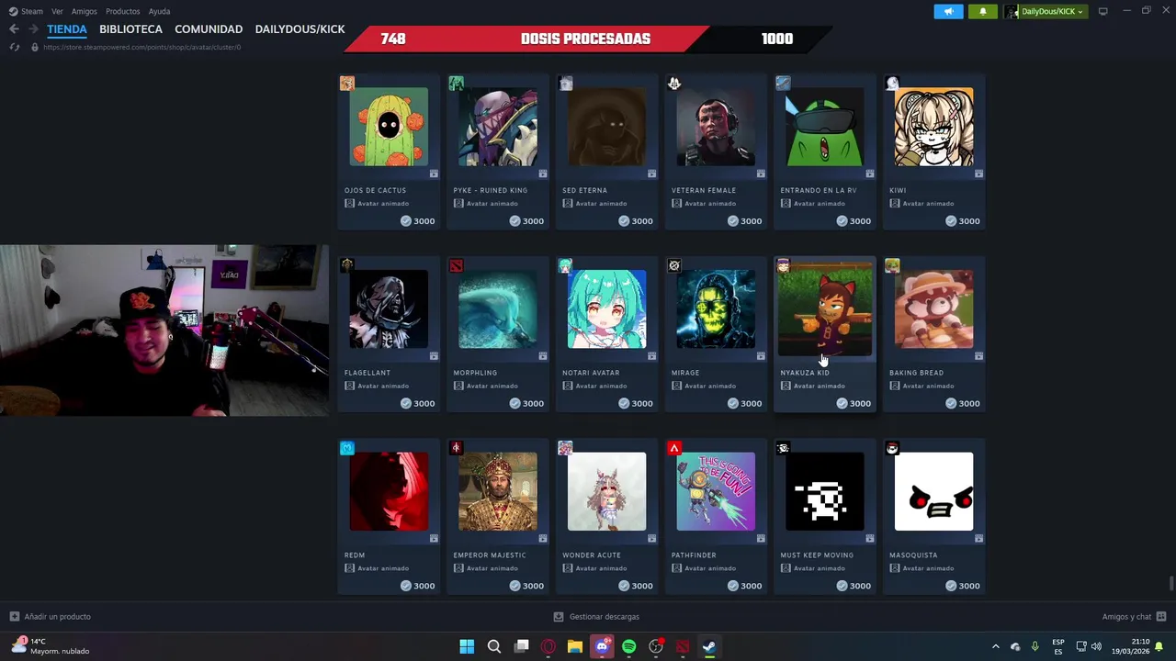Select the Kiwi avatar image

point(933,127)
